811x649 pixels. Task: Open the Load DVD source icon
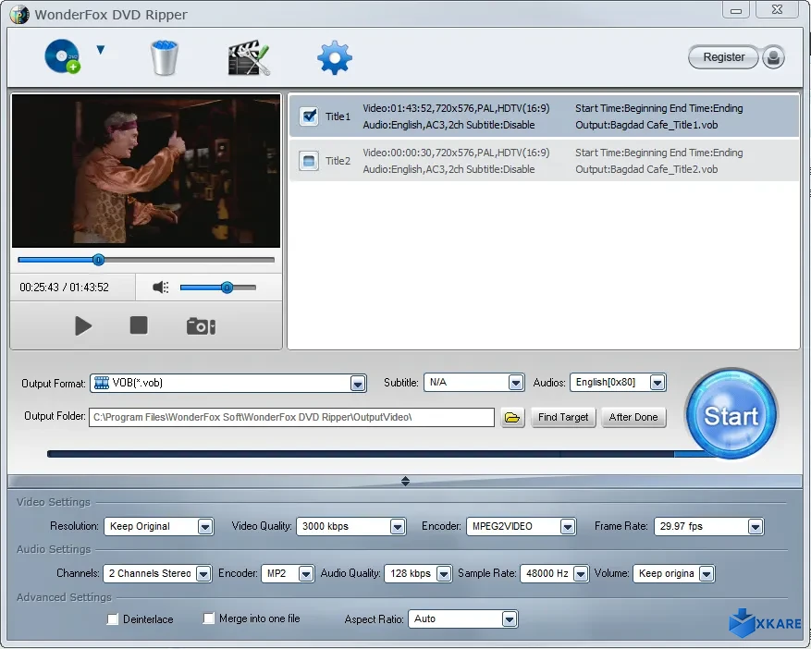click(60, 55)
